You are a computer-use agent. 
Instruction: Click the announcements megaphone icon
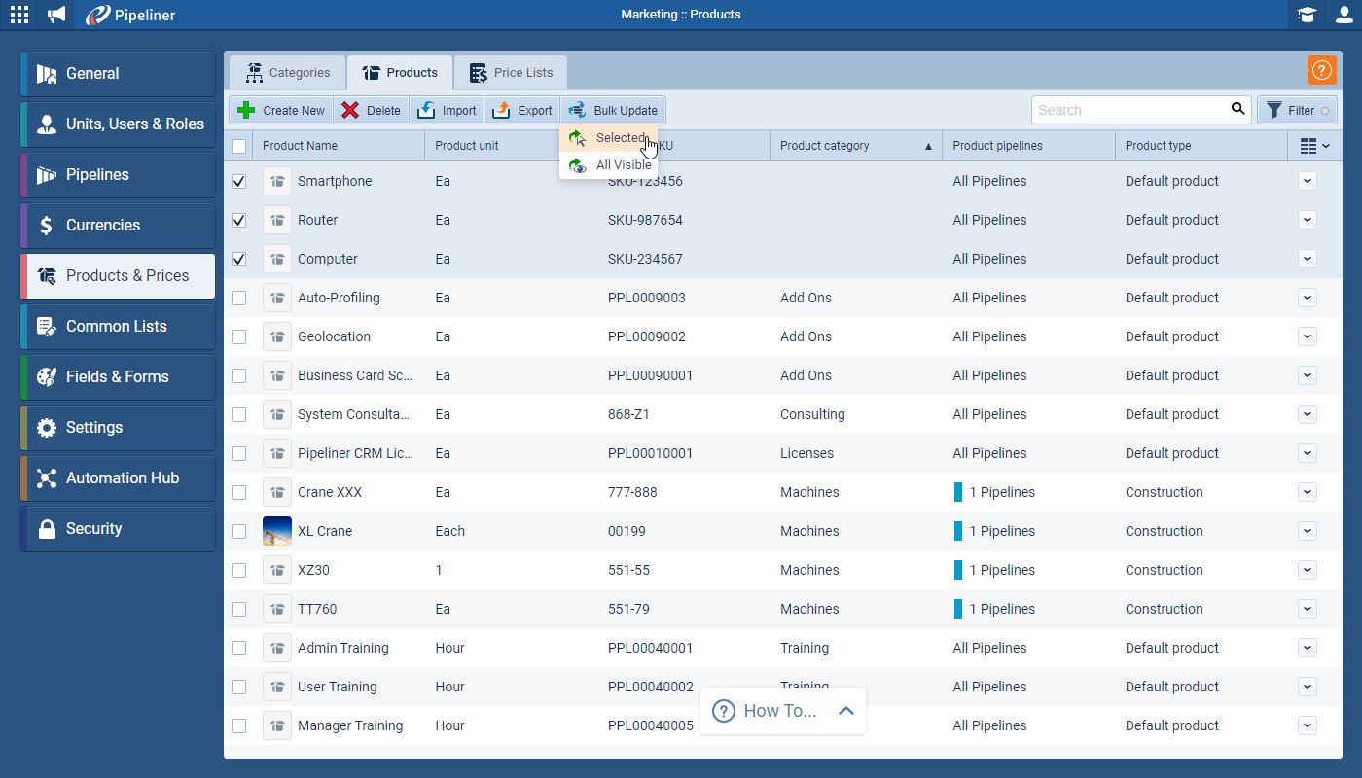click(55, 15)
